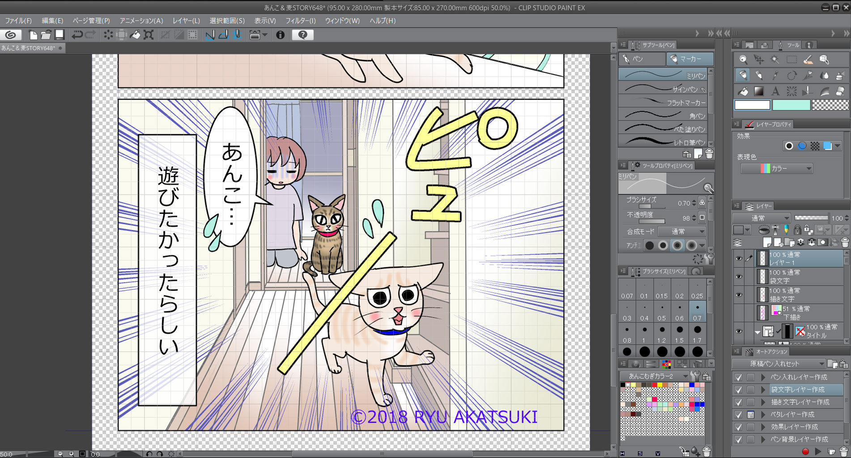The height and width of the screenshot is (458, 851).
Task: Select the Gradient tool
Action: pos(759,91)
